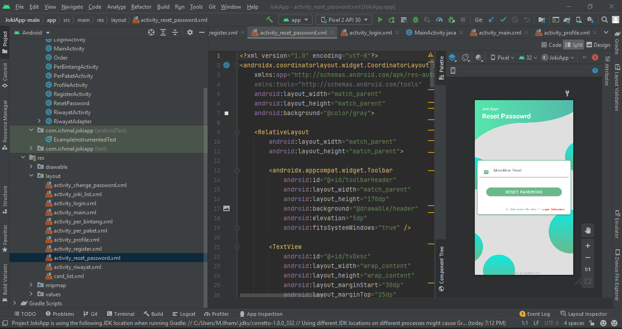Click the Debug app bug icon
This screenshot has height=329, width=622.
[415, 20]
